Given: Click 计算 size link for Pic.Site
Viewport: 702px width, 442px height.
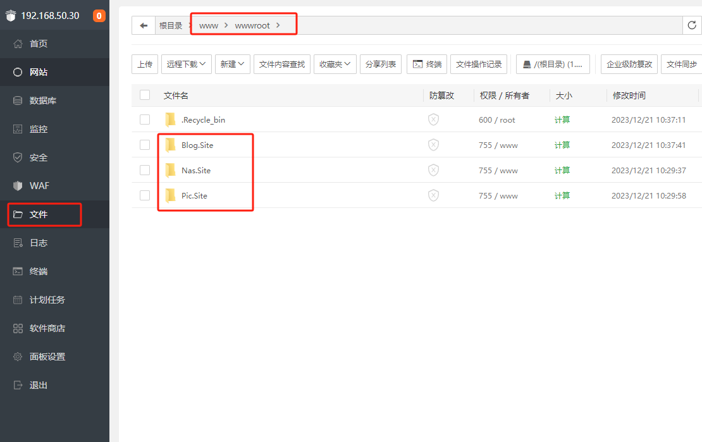Looking at the screenshot, I should pos(562,195).
